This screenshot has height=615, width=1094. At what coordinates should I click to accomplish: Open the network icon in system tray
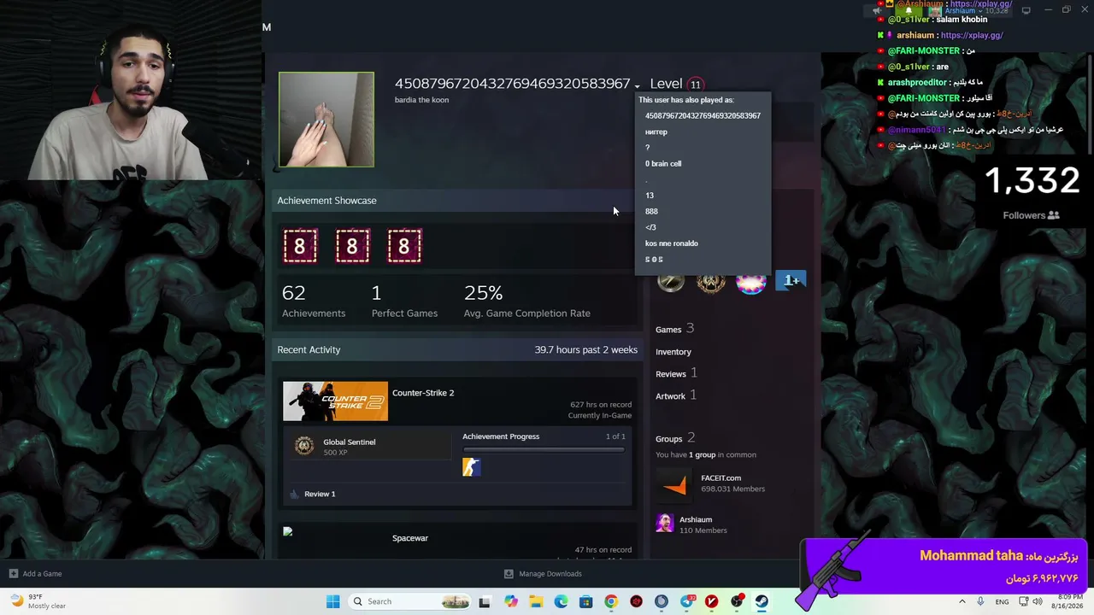tap(1023, 601)
